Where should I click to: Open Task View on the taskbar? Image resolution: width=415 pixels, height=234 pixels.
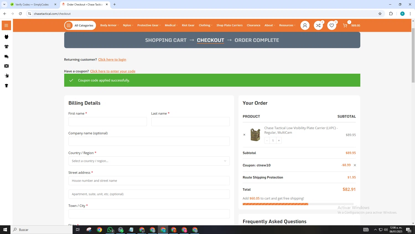(78, 230)
